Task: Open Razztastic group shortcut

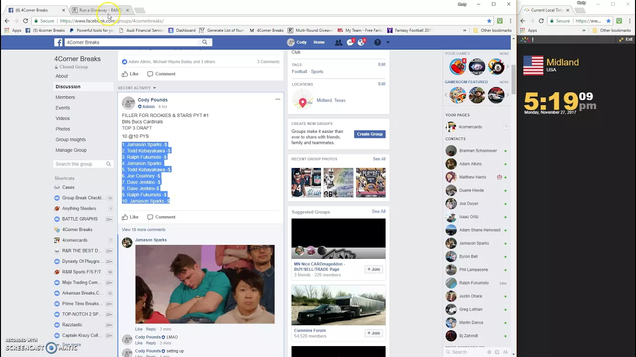Action: click(72, 325)
